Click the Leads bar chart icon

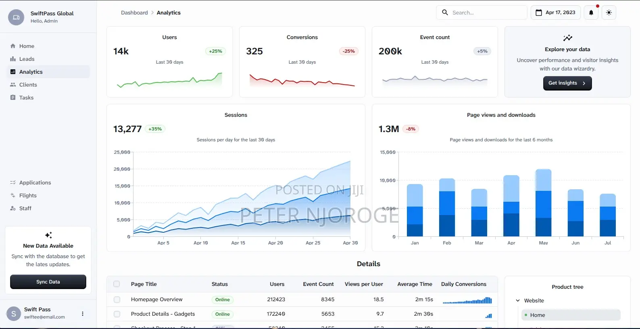13,59
